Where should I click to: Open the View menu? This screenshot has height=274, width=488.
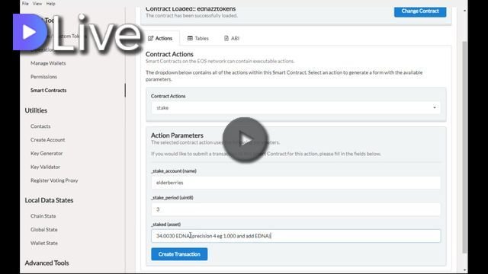pos(37,4)
